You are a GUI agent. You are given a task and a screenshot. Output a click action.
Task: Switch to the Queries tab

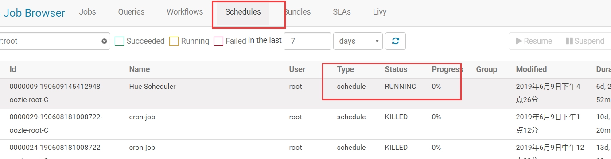click(x=131, y=12)
